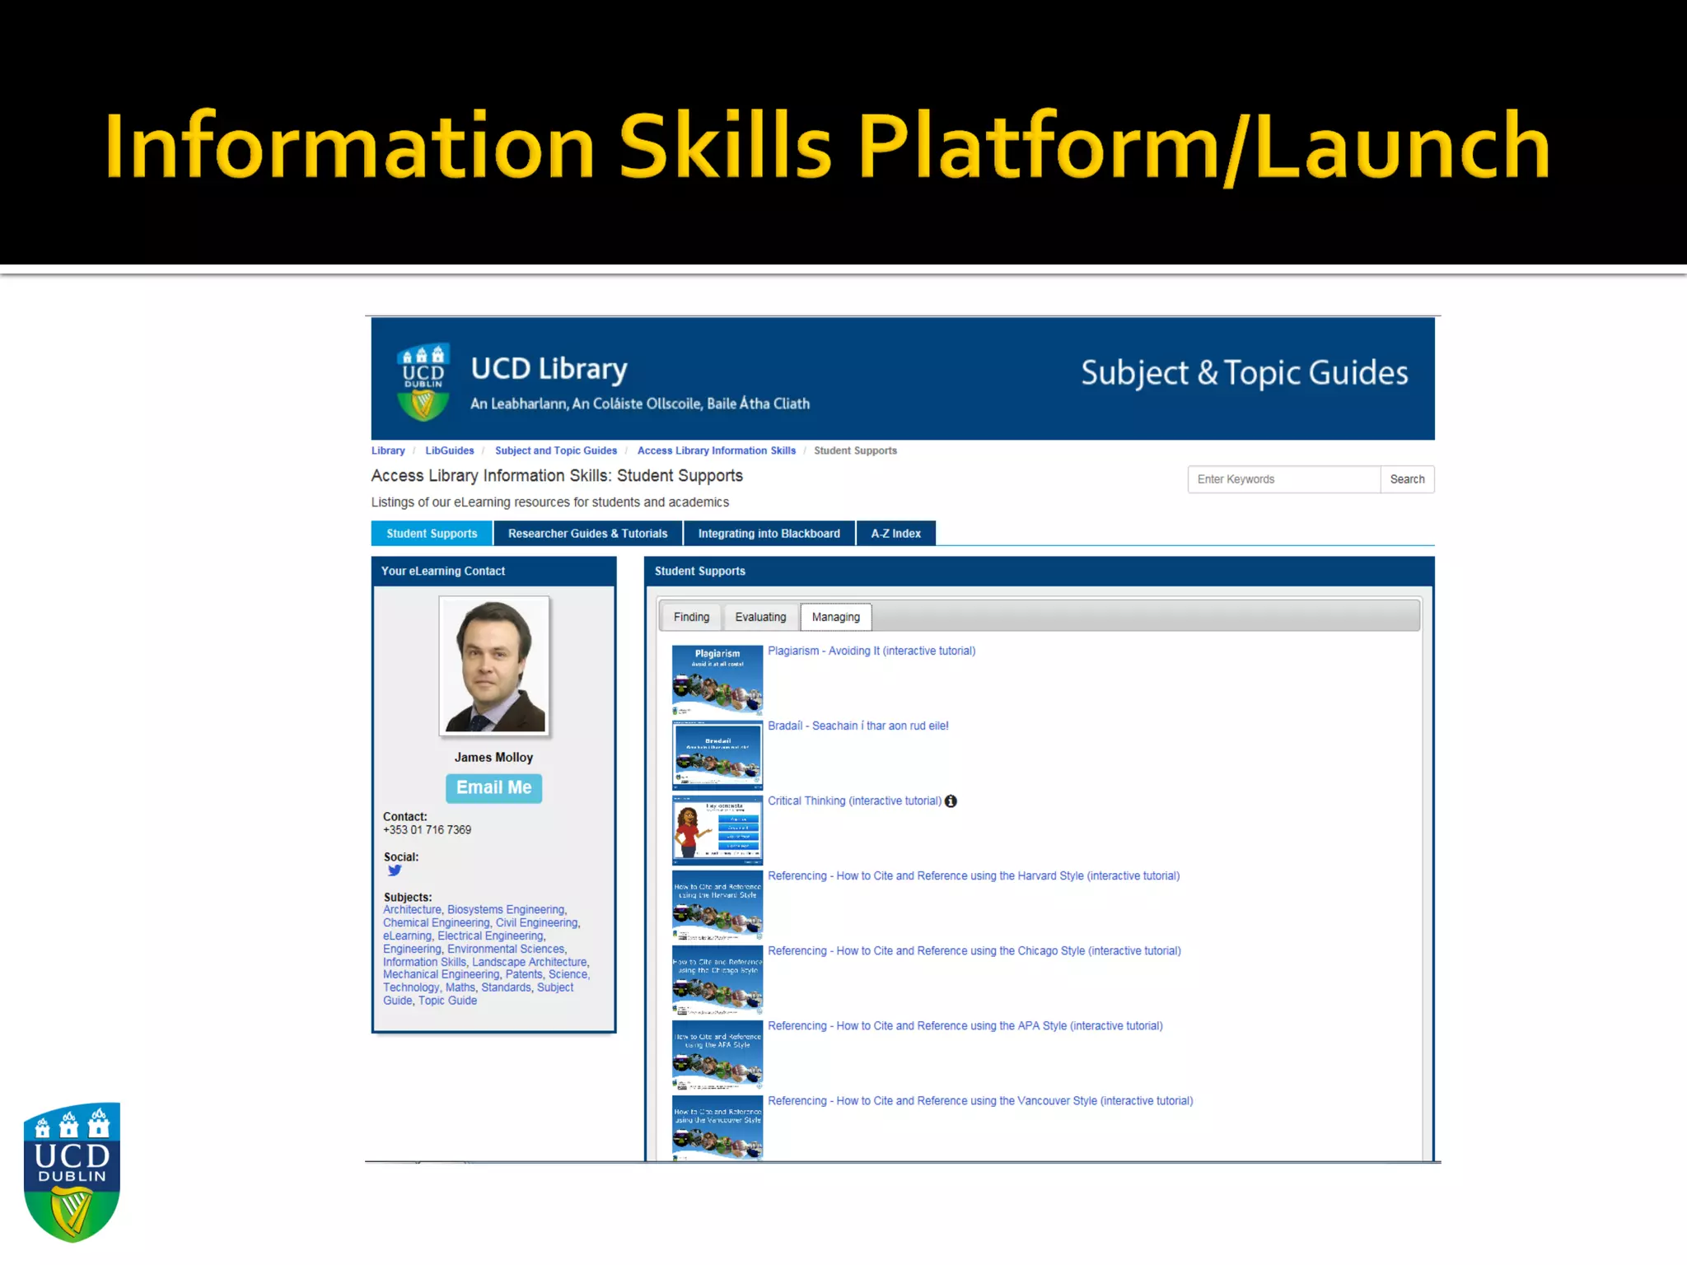
Task: Click the UCD crest in library header
Action: (x=423, y=381)
